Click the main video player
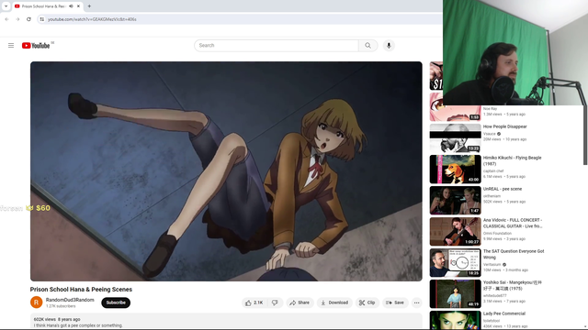The width and height of the screenshot is (588, 330). (x=226, y=171)
